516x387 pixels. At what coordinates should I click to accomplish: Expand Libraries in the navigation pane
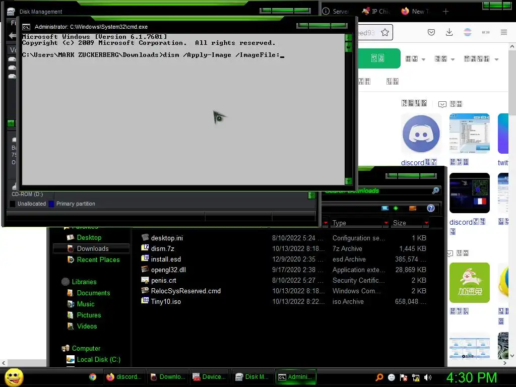[84, 282]
